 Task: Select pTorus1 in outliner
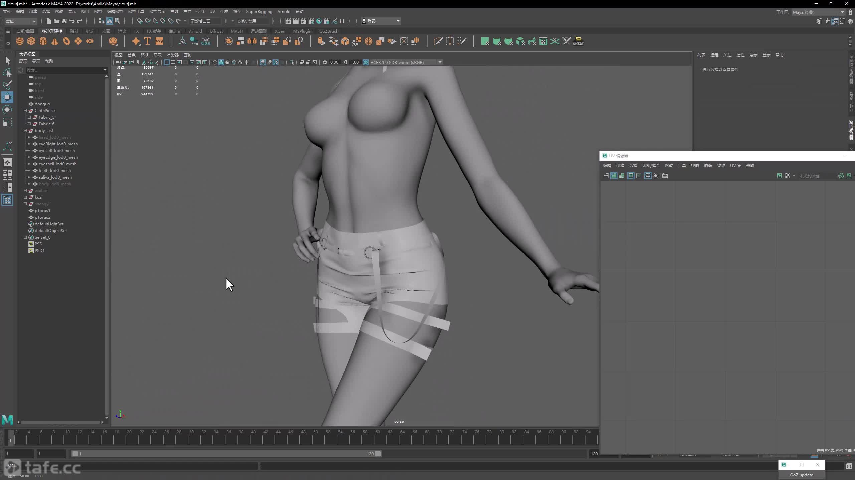[x=42, y=210]
